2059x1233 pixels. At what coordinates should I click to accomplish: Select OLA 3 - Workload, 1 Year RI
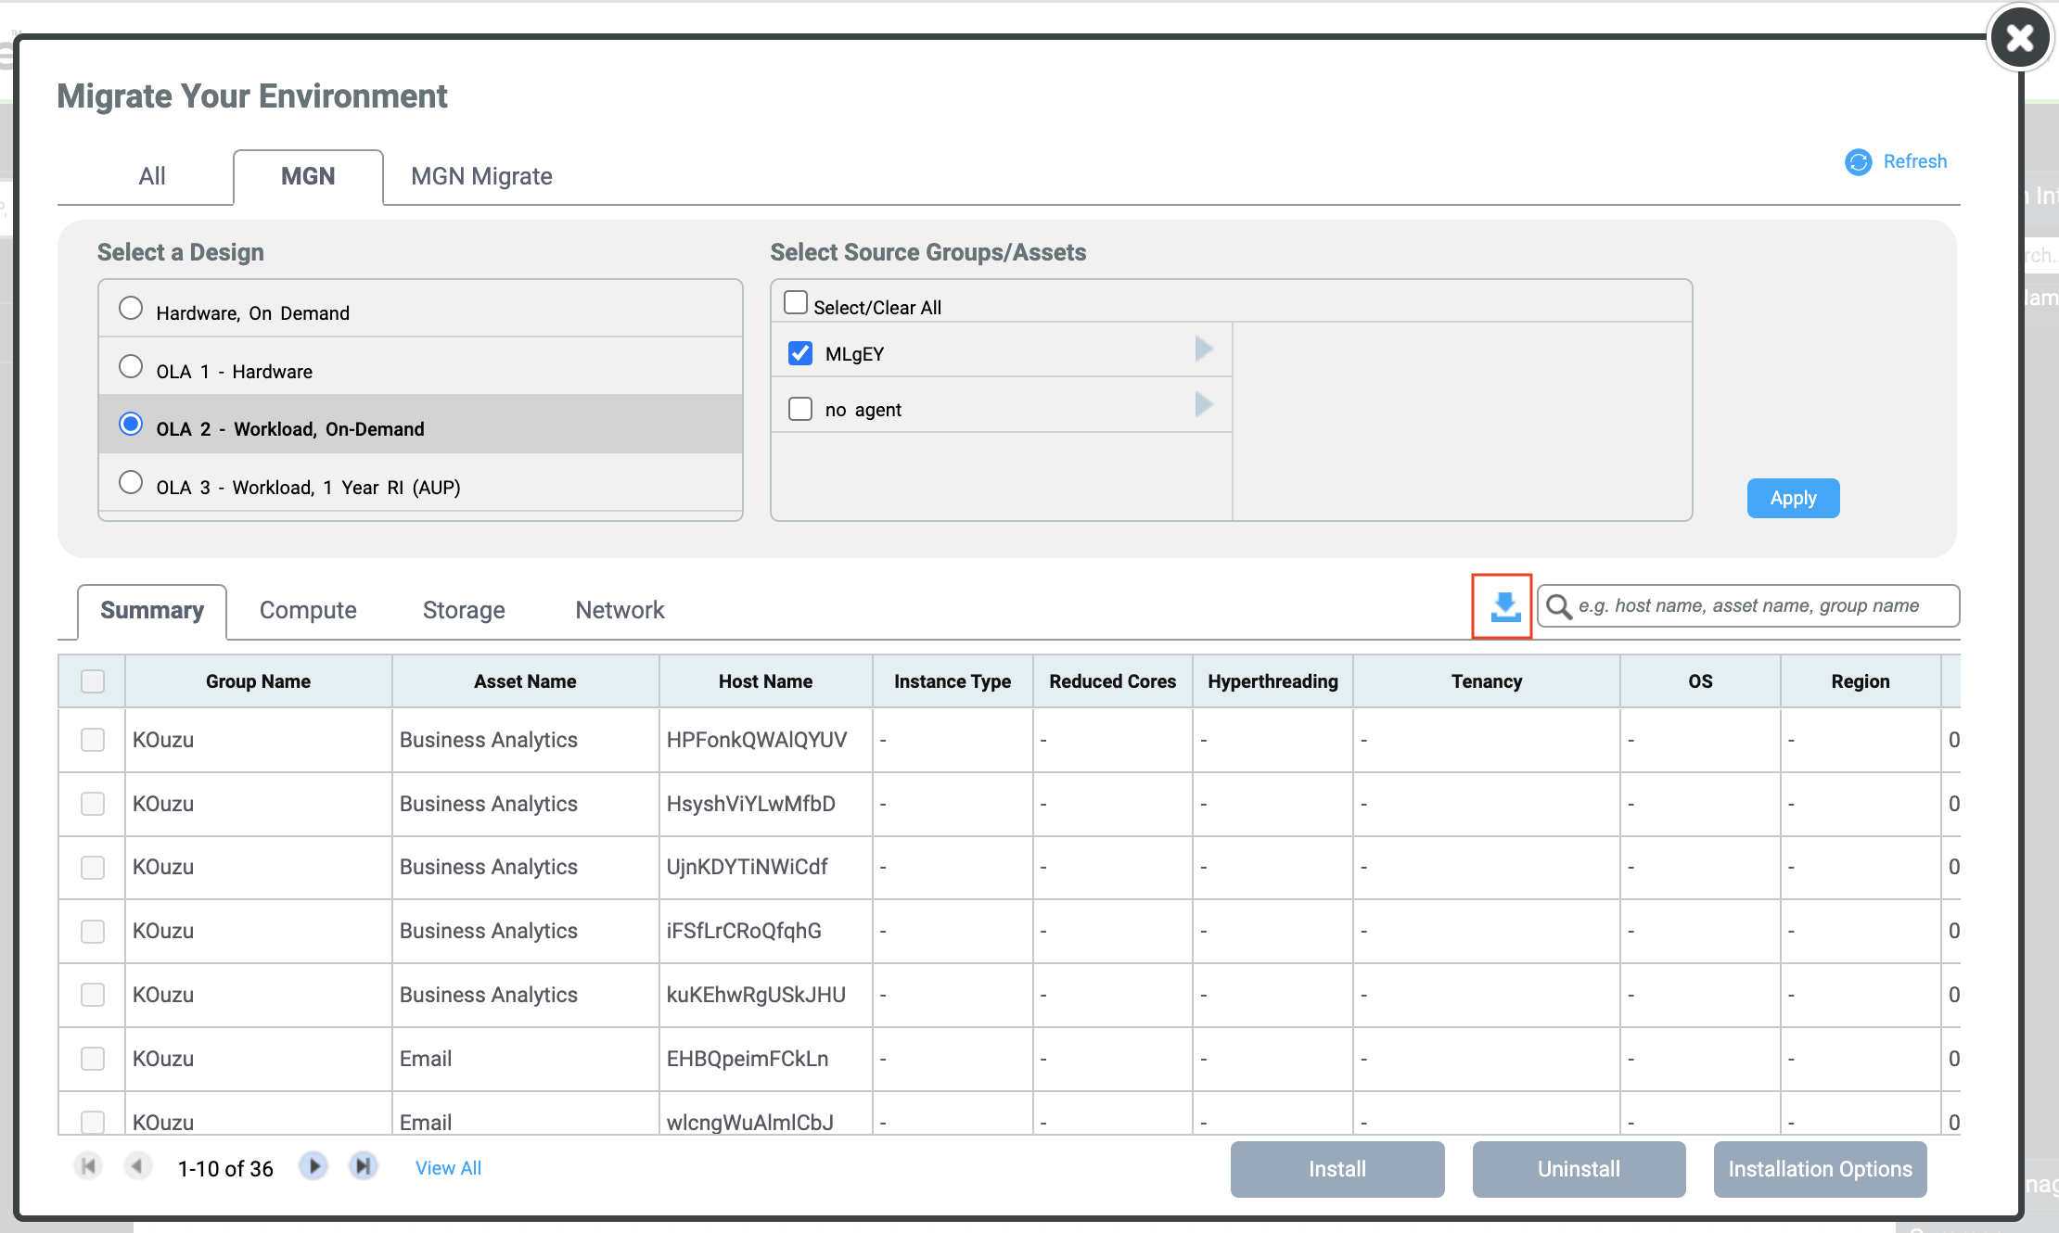pyautogui.click(x=131, y=482)
